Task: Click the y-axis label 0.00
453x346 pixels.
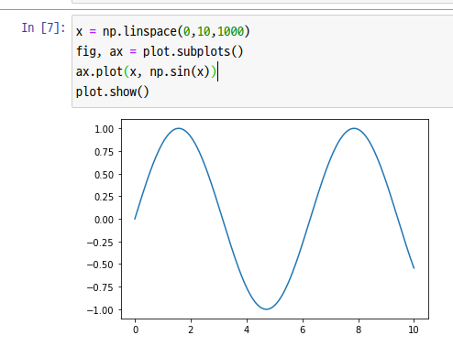Action: pos(105,220)
